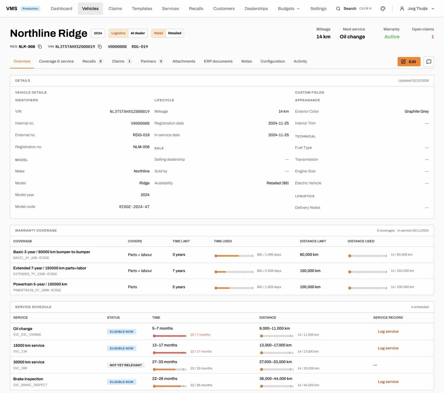Viewport: 444px width, 393px height.
Task: Open the Claims tab with 1 badge
Action: point(122,61)
